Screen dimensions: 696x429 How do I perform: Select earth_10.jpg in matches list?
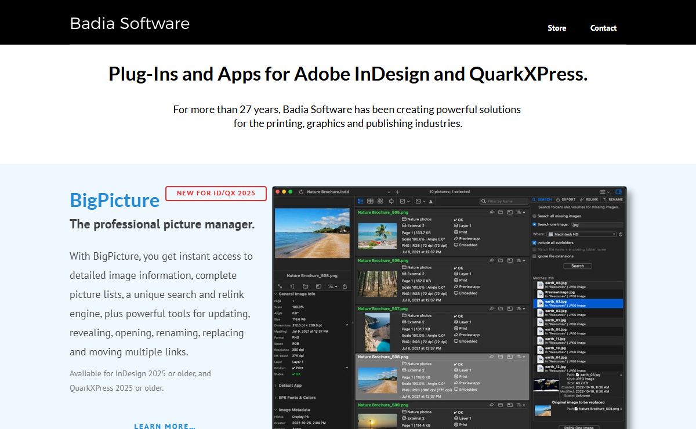click(x=578, y=350)
